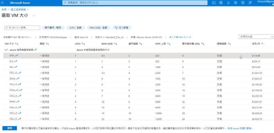Go to 首頁 breadcrumb
Image resolution: width=274 pixels, height=133 pixels.
click(x=4, y=10)
